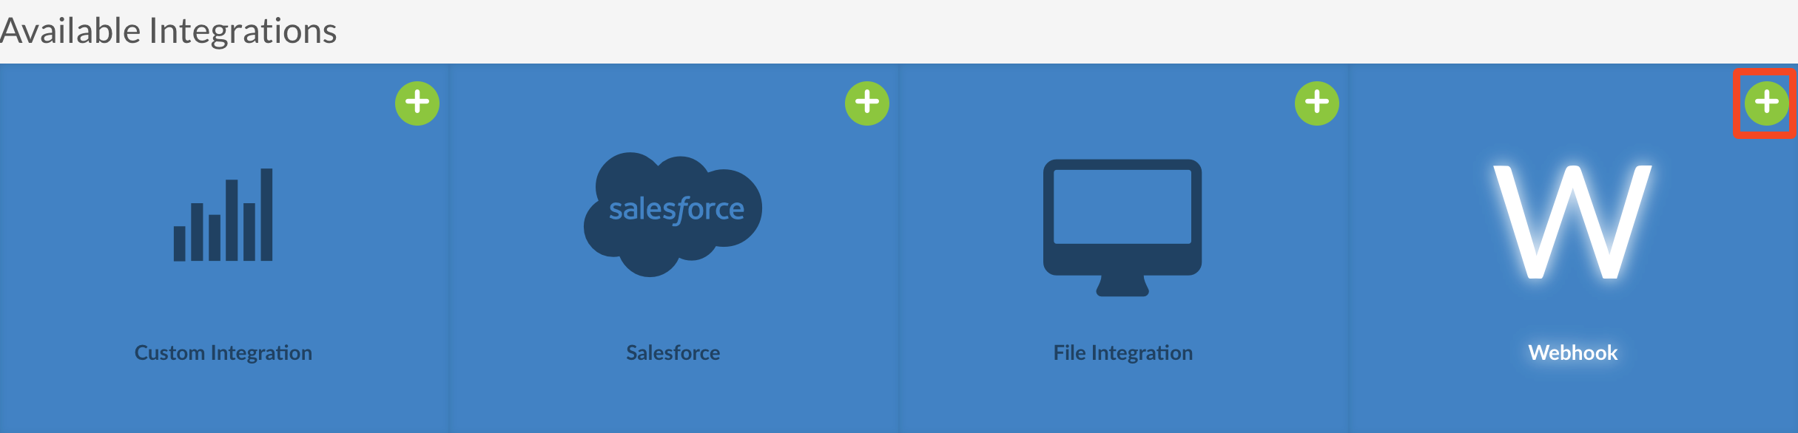This screenshot has height=433, width=1798.
Task: Select the Webhook W logo
Action: (1572, 222)
